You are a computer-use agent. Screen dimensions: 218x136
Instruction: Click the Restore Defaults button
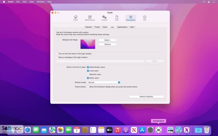(146, 97)
